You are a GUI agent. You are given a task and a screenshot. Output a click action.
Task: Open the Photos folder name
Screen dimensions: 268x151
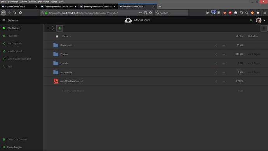tap(64, 54)
